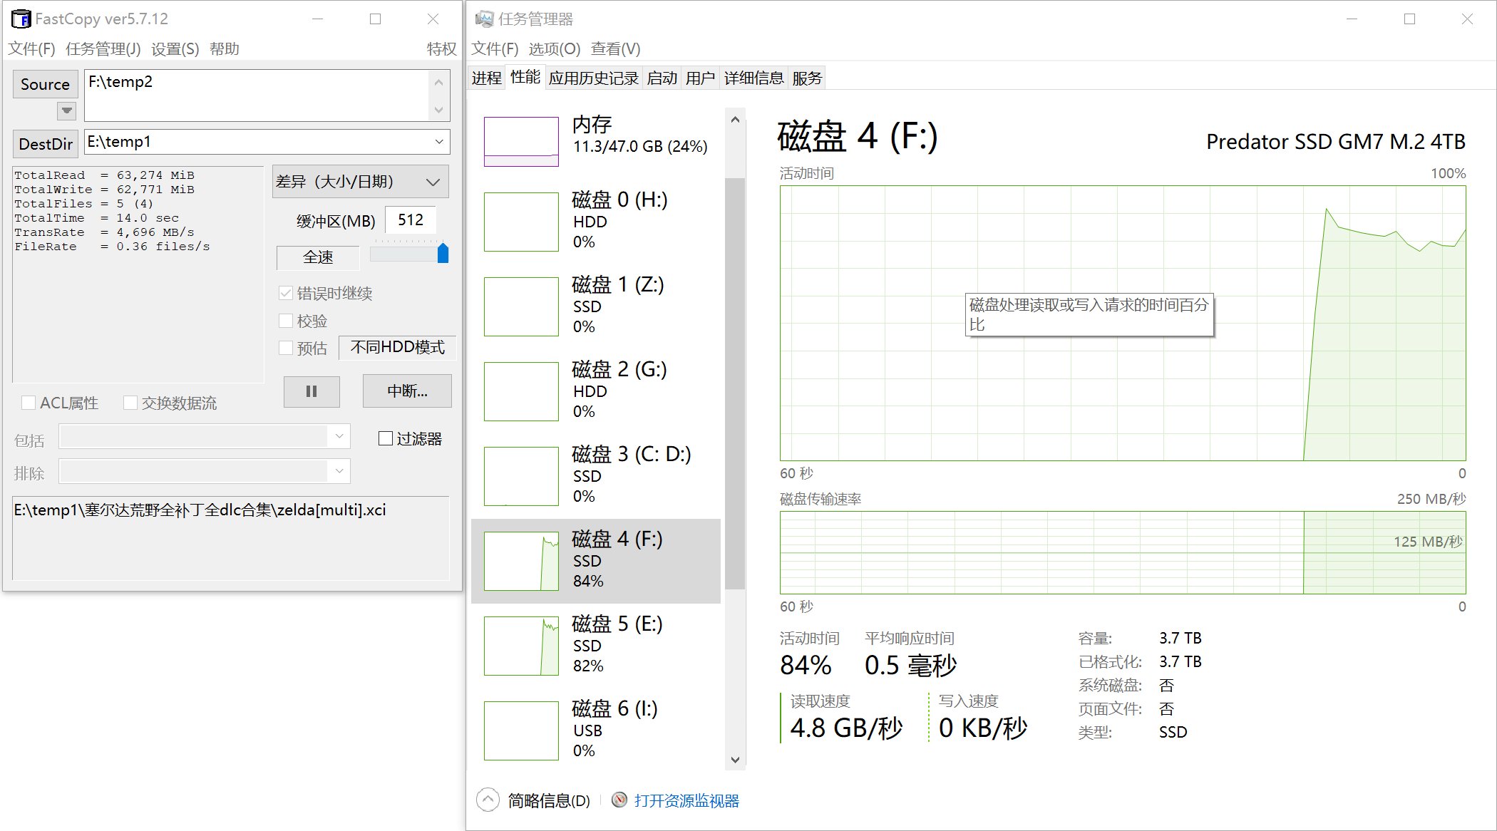This screenshot has width=1497, height=831.
Task: Click the active time graph for Disk 4
Action: point(1123,323)
